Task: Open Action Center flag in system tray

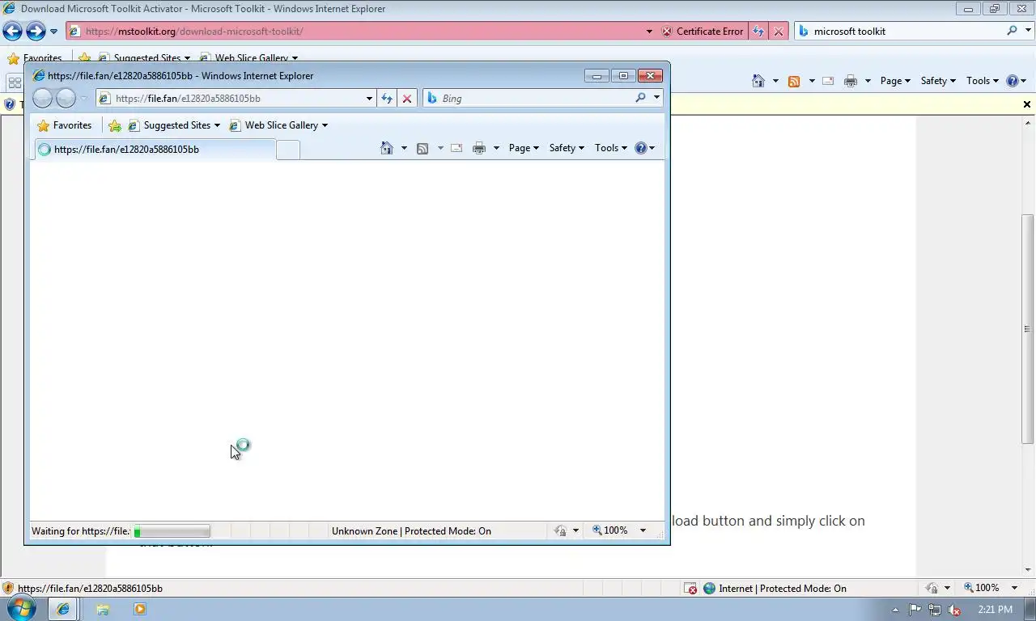Action: (x=915, y=610)
